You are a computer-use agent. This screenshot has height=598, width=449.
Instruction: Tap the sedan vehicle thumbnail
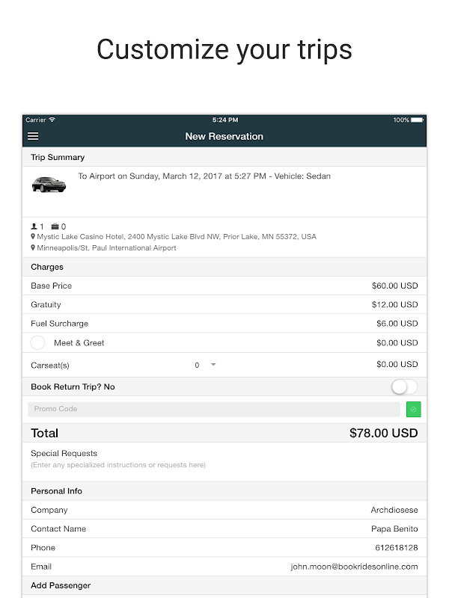(x=49, y=183)
